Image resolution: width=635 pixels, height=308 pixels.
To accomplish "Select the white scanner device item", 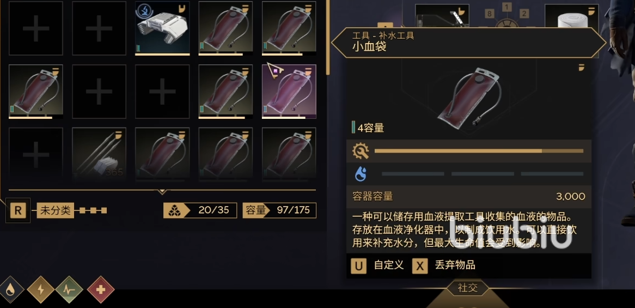I will click(162, 28).
